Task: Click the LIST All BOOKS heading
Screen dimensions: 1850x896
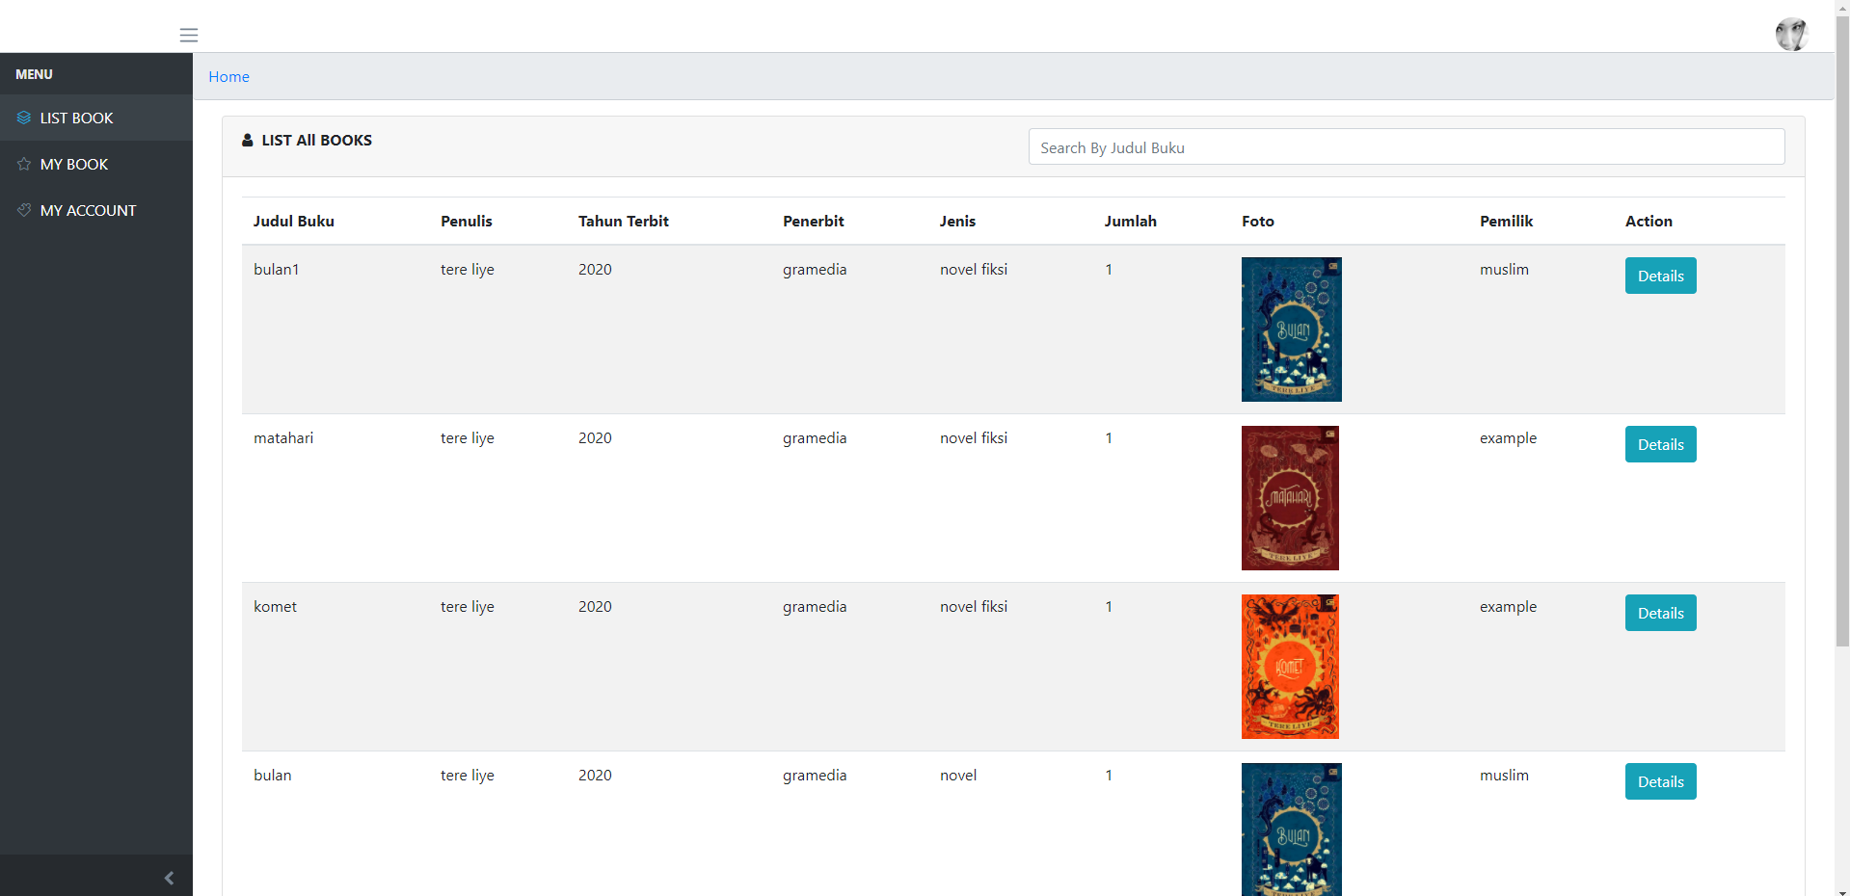Action: (x=316, y=140)
